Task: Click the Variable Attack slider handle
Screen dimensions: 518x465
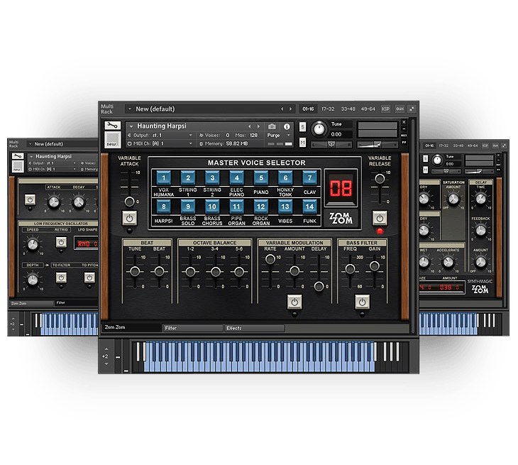Action: (129, 202)
